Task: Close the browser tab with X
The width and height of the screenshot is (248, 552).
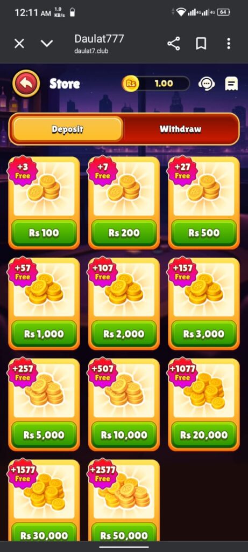Action: 19,44
